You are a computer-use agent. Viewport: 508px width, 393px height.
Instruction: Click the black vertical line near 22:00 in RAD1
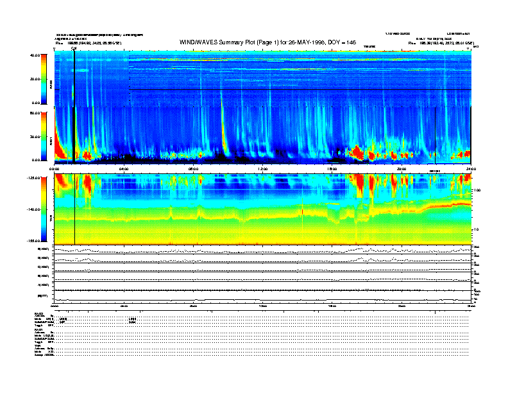click(436, 132)
